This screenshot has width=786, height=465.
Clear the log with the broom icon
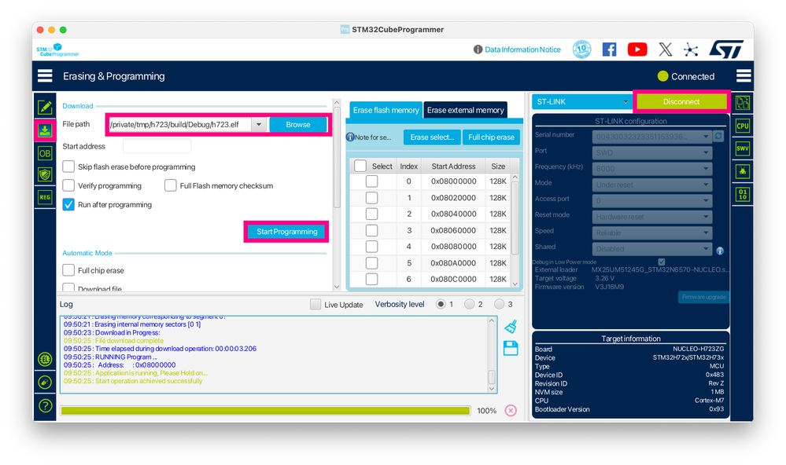[511, 327]
